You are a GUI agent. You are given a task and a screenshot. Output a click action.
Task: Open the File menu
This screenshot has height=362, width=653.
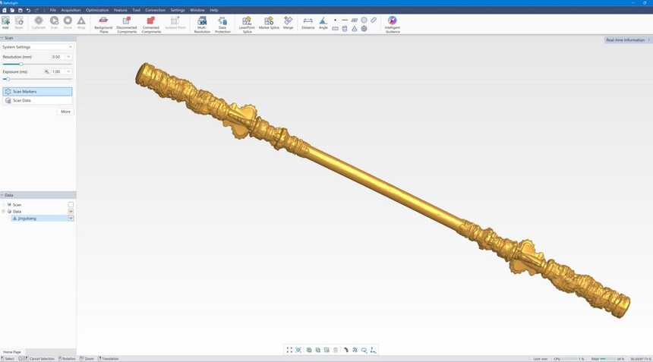[53, 10]
